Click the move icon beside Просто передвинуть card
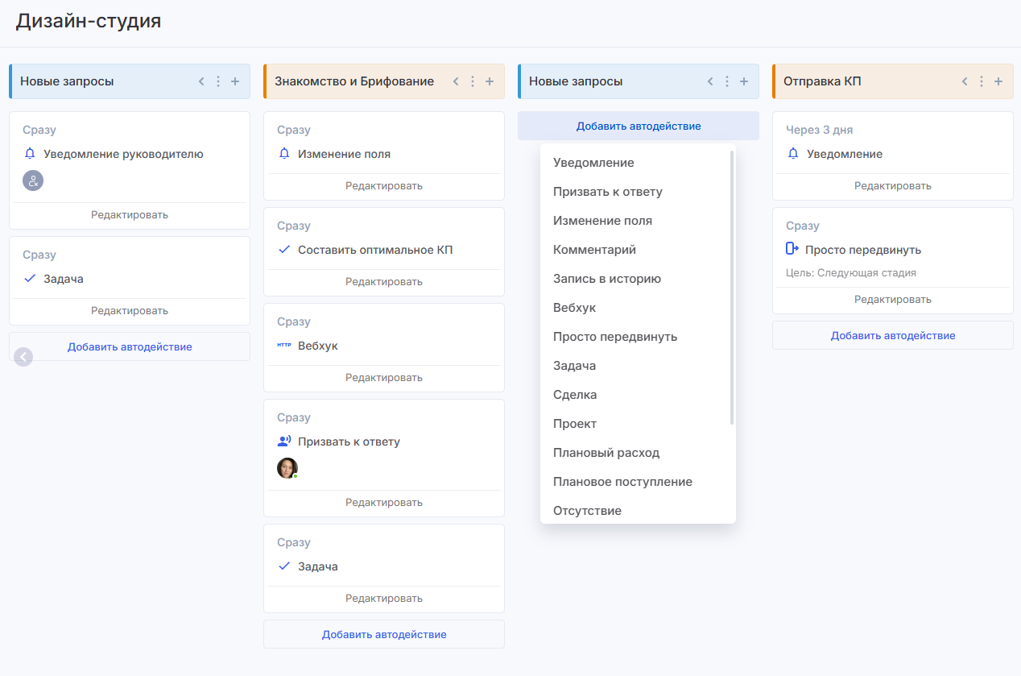Screen dimensions: 1021x676 tap(792, 250)
